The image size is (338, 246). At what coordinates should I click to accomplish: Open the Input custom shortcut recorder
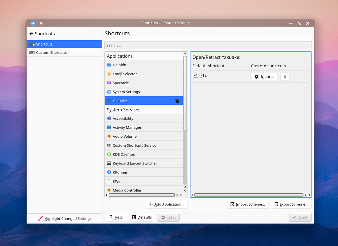[264, 76]
